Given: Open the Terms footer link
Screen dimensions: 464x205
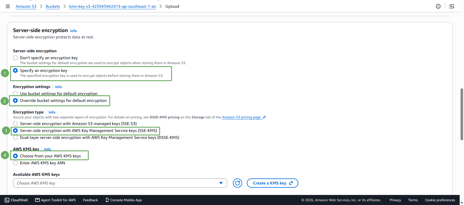Looking at the screenshot, I should tap(413, 200).
